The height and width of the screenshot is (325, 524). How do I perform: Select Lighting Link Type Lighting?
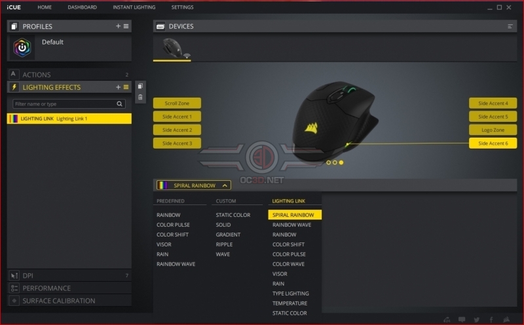pos(291,294)
